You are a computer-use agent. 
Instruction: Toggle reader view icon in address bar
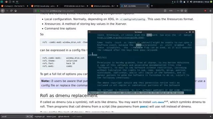(165, 11)
